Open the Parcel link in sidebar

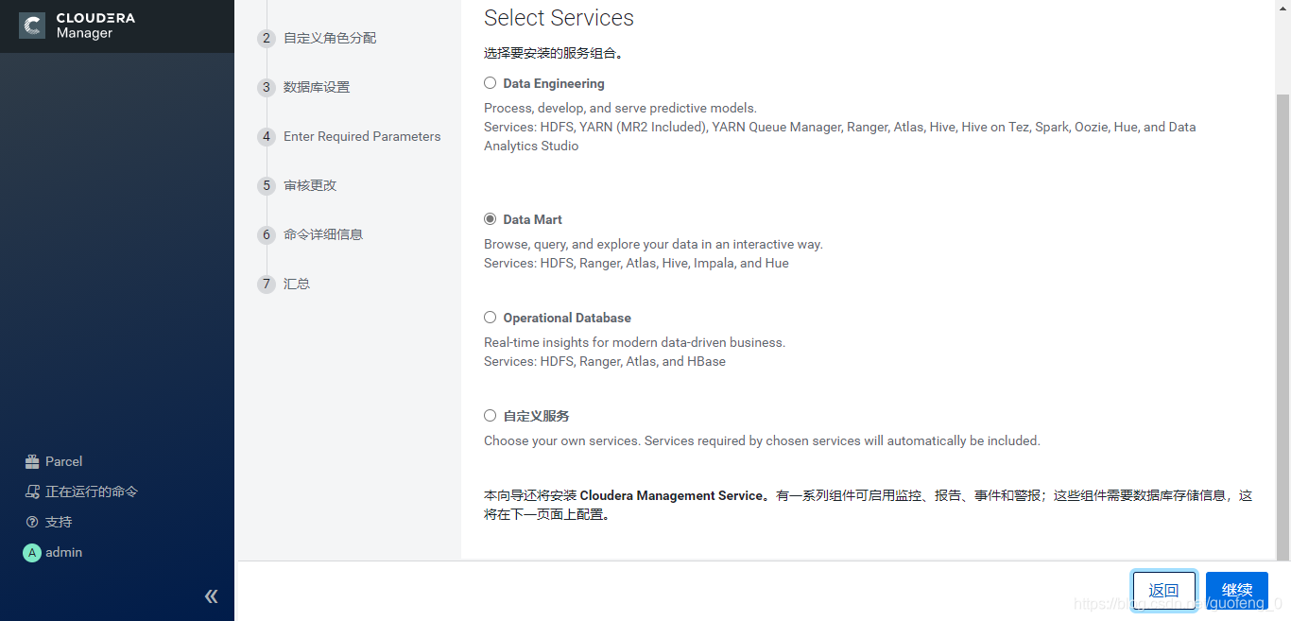pyautogui.click(x=64, y=461)
